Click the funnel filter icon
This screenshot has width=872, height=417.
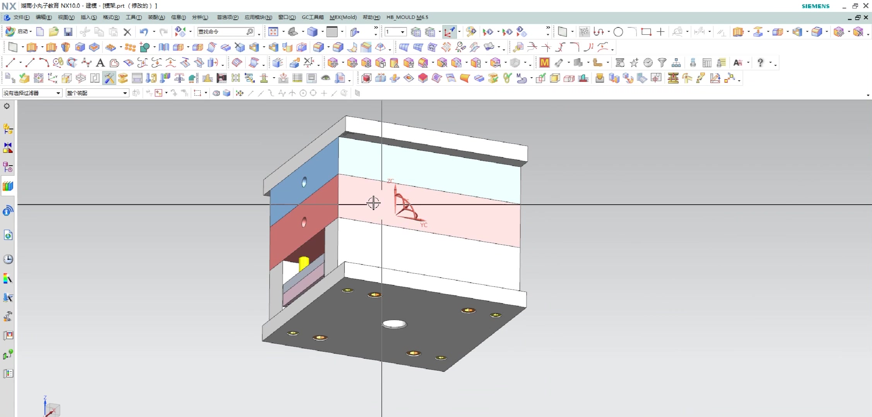662,63
